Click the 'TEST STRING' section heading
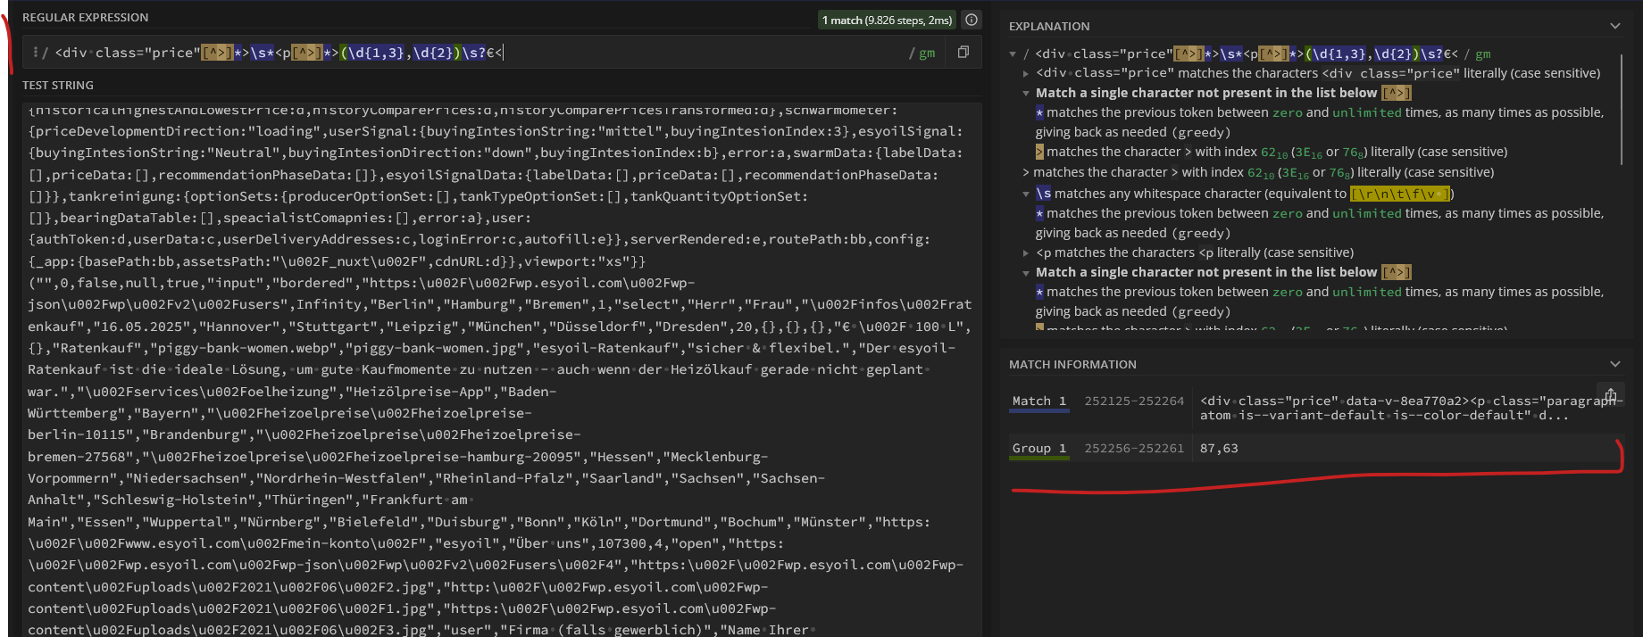Screen dimensions: 1643x637 58,86
